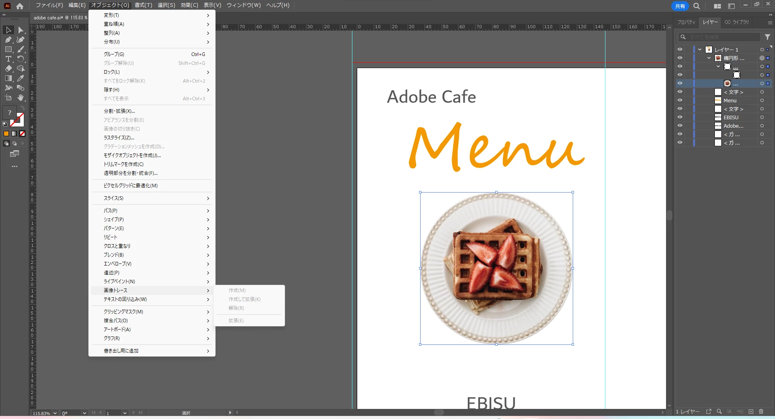The height and width of the screenshot is (419, 775).
Task: Create new layer with plus icon
Action: 751,411
